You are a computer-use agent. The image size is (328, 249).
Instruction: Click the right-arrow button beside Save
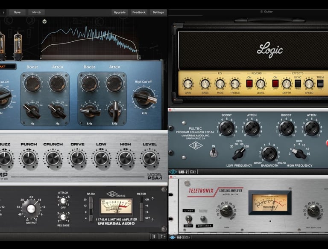point(3,12)
